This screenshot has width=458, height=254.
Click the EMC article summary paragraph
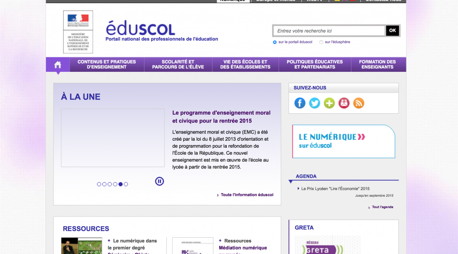221,149
